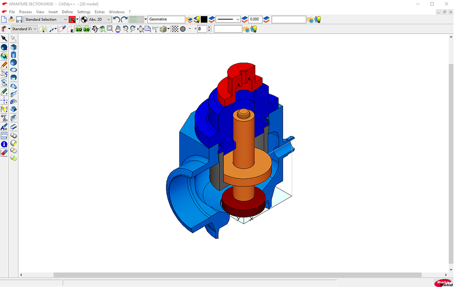The width and height of the screenshot is (464, 287).
Task: Click the Geometrie layer name field
Action: tap(166, 20)
